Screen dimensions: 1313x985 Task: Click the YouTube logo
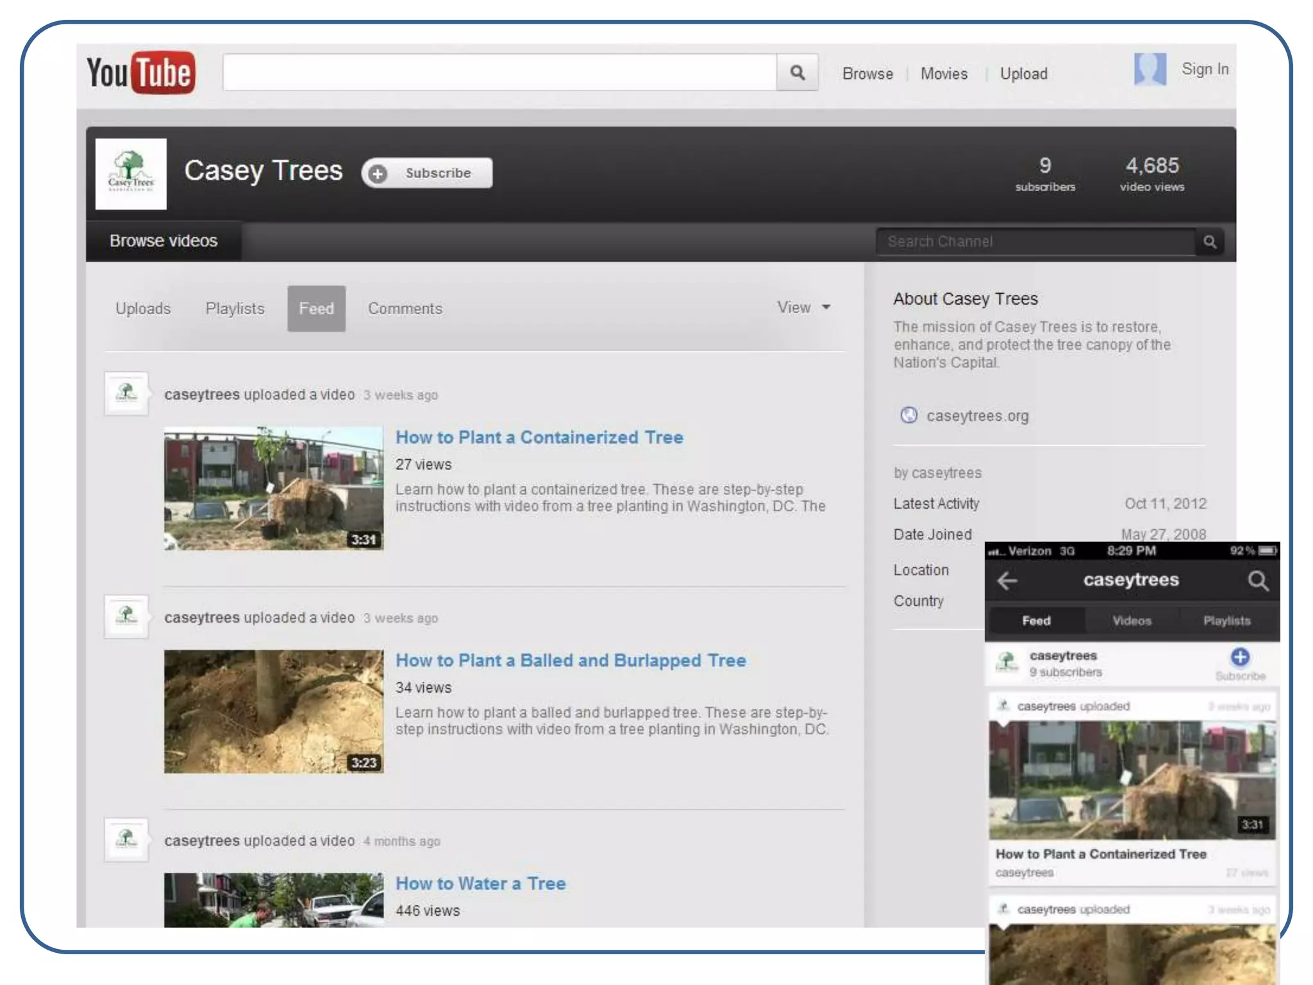[141, 72]
